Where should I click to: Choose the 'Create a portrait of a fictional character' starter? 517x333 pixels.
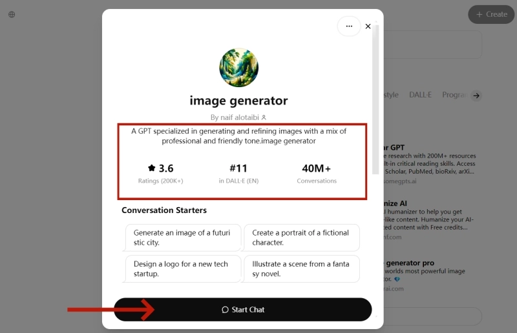301,237
